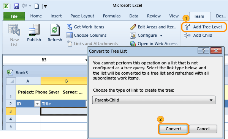Open the ID column filter dropdown

37,104
